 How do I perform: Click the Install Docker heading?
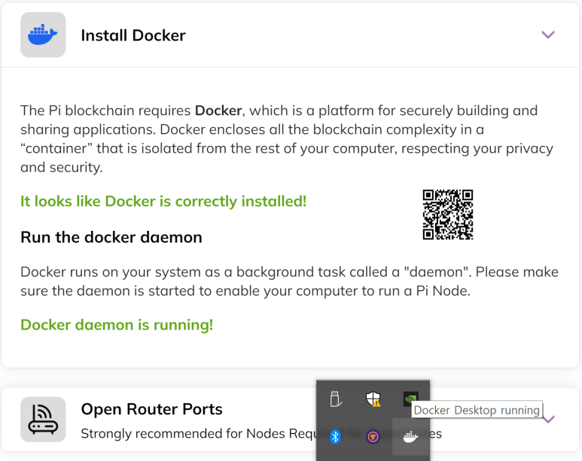coord(133,35)
